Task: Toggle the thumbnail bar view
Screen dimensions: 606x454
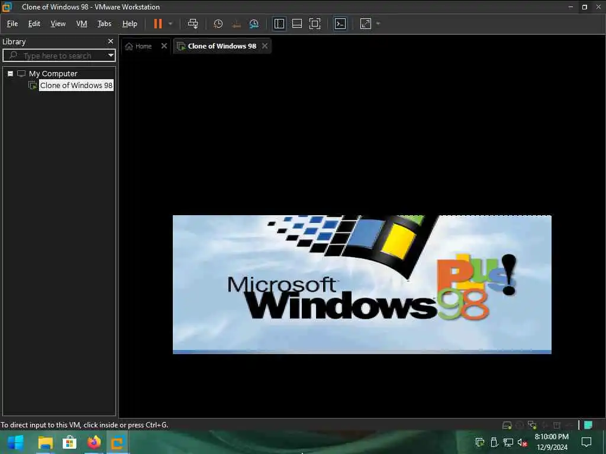Action: (x=297, y=24)
